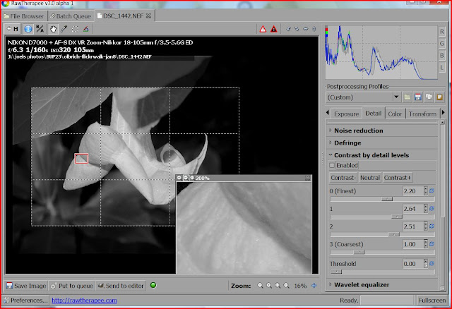This screenshot has width=452, height=309.
Task: Toggle luminance L in histogram
Action: [x=442, y=68]
